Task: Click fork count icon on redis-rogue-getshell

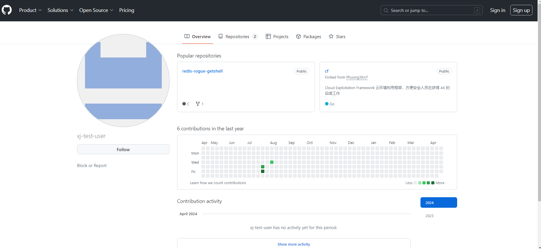Action: 198,104
